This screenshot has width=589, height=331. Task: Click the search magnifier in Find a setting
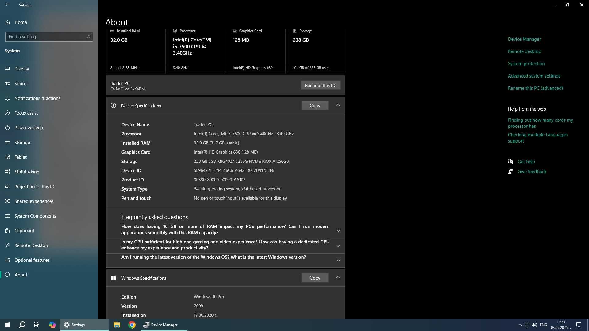coord(89,36)
